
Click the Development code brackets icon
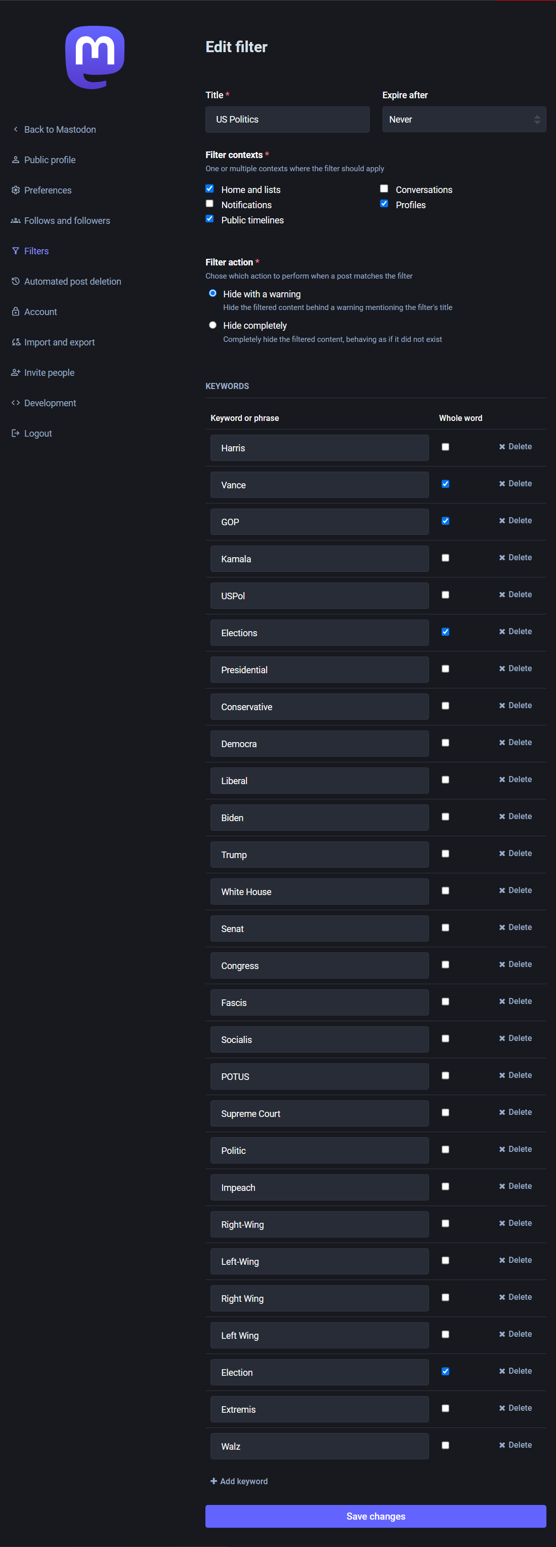tap(16, 403)
